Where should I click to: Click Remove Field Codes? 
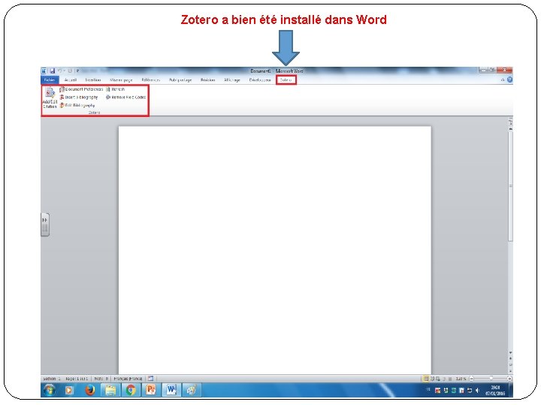tap(126, 97)
